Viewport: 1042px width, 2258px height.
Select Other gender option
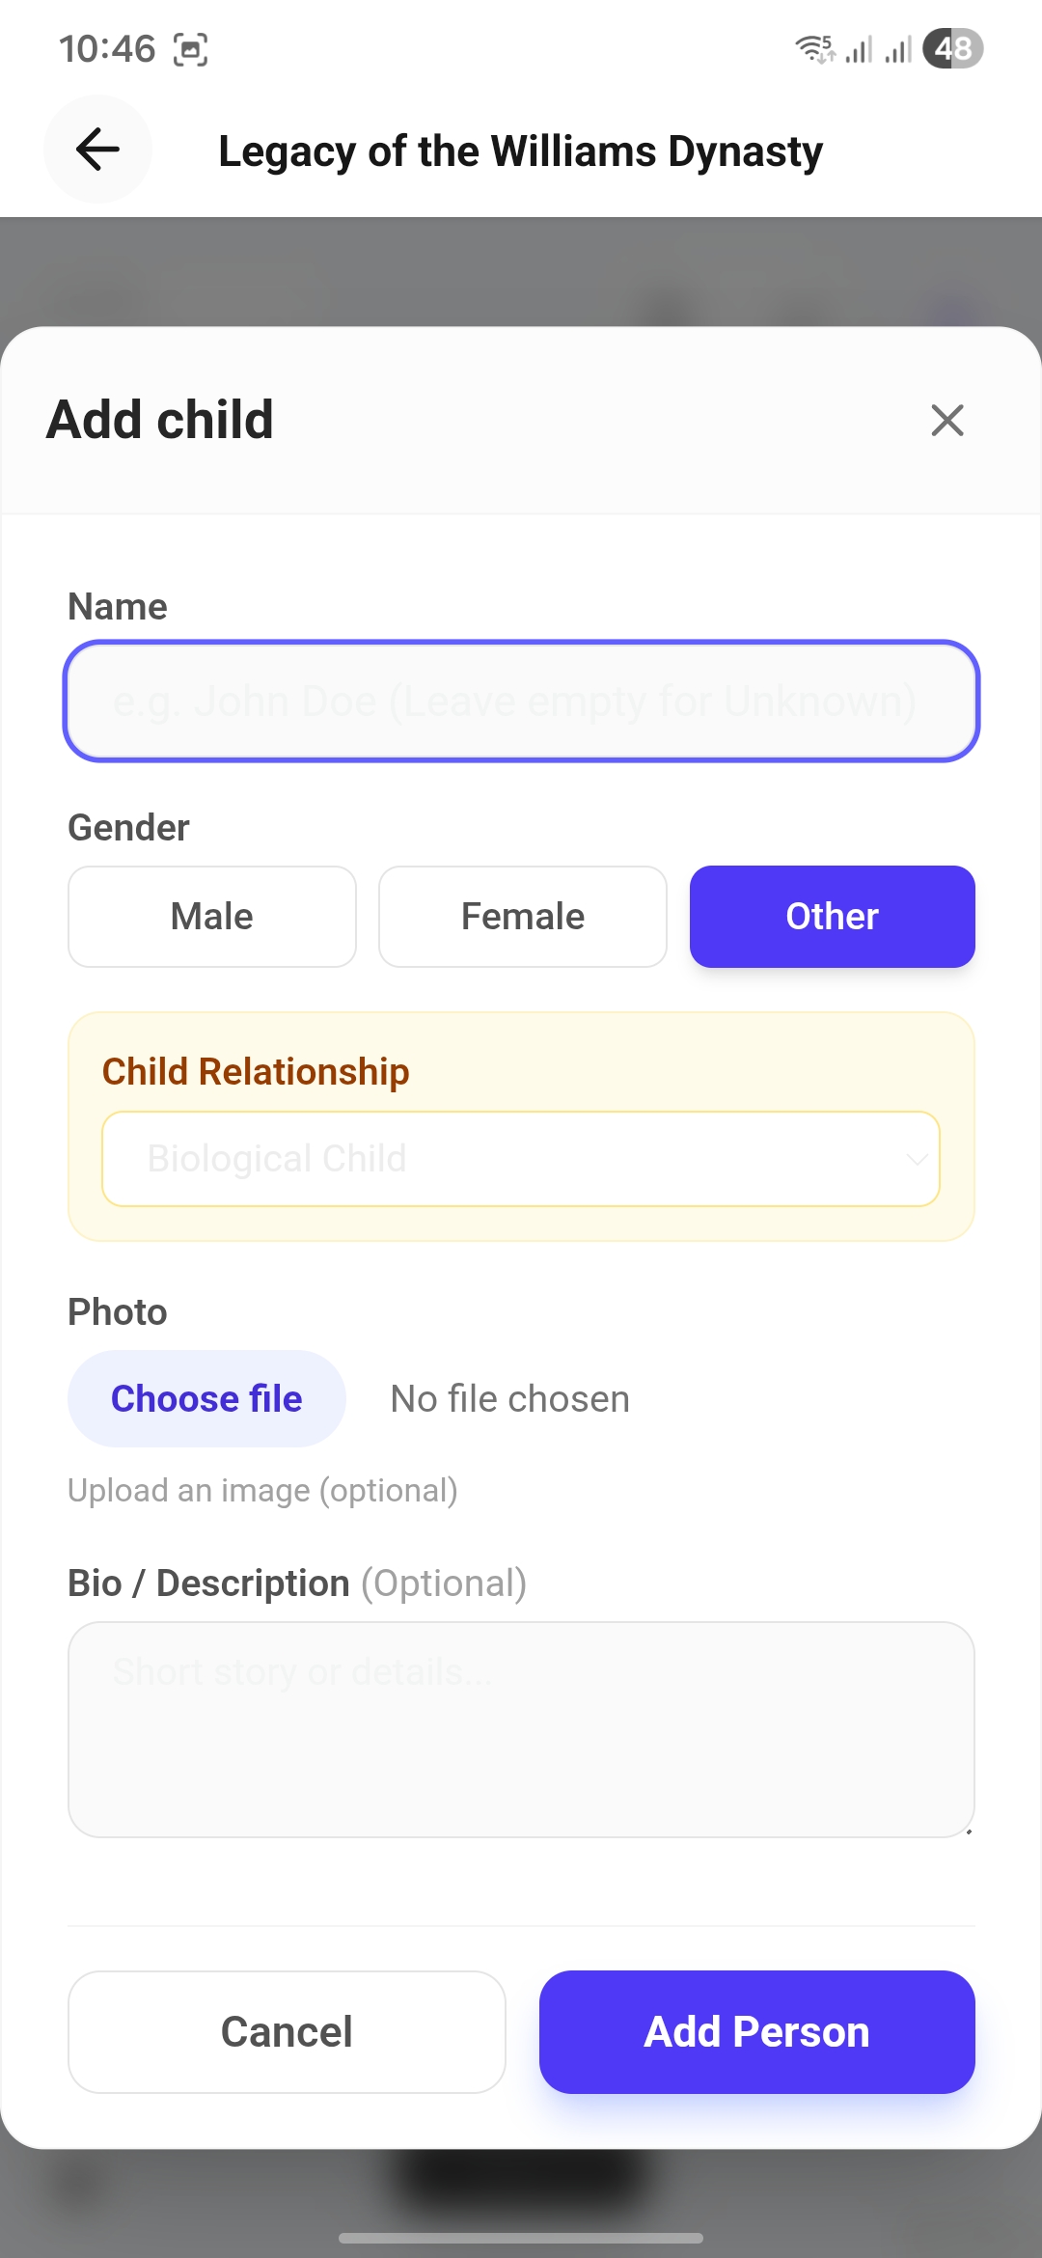tap(832, 917)
